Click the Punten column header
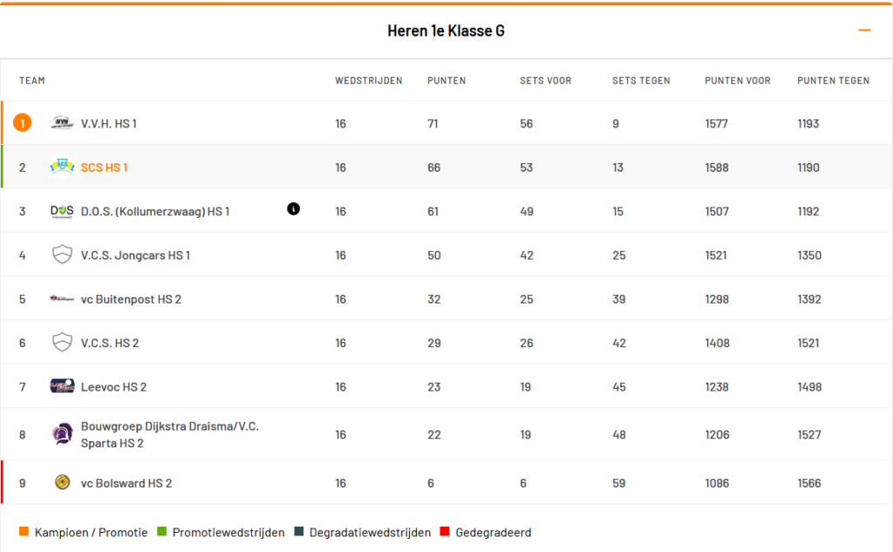Screen dimensions: 893x552 click(x=446, y=81)
